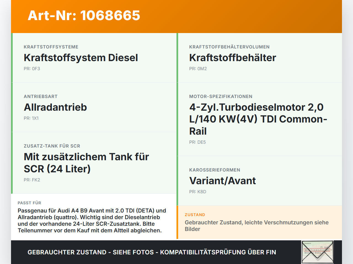
Task: Click the MOTOR-SPEZIFIKATIONEN label
Action: 221,97
